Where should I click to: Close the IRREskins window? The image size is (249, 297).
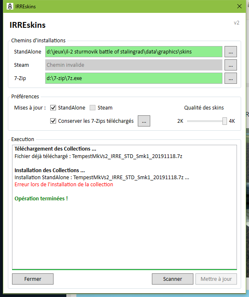(x=239, y=7)
